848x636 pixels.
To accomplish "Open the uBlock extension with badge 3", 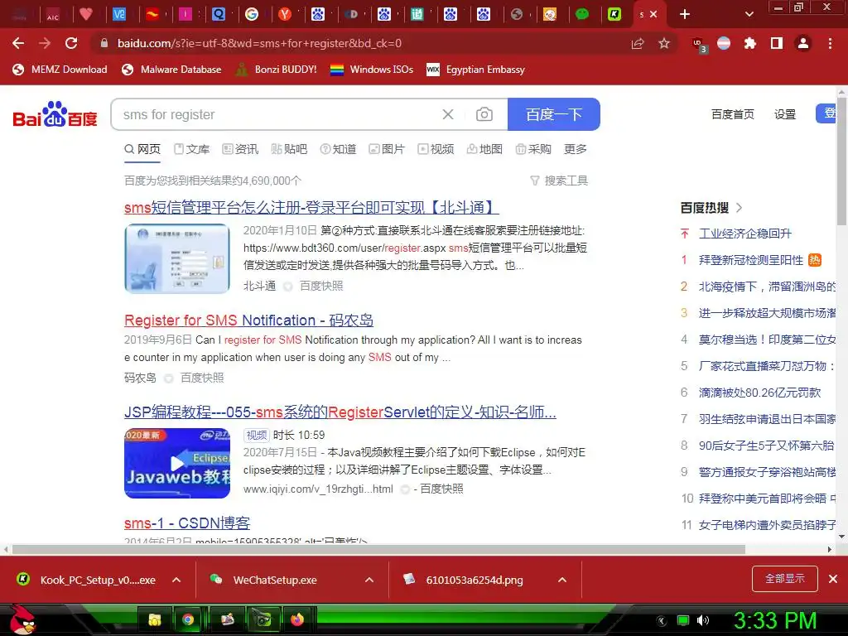I will pos(699,45).
